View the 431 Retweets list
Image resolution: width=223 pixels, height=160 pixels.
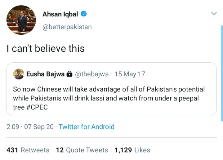[28, 150]
